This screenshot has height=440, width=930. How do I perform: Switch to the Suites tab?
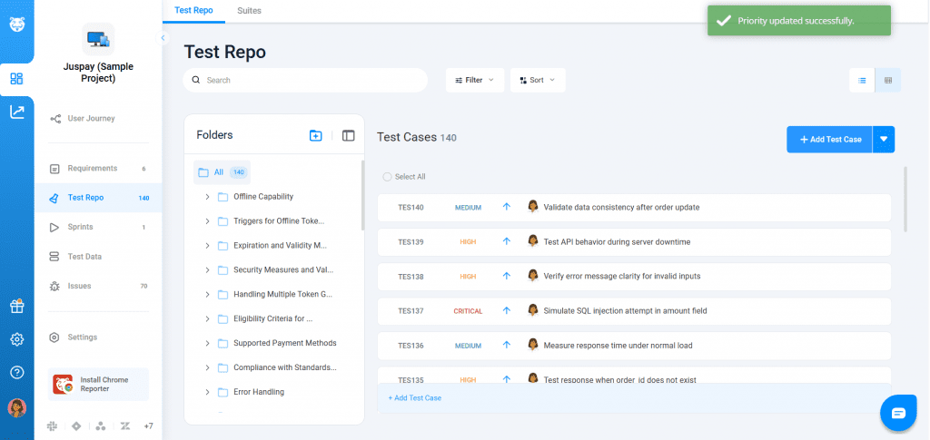point(249,10)
